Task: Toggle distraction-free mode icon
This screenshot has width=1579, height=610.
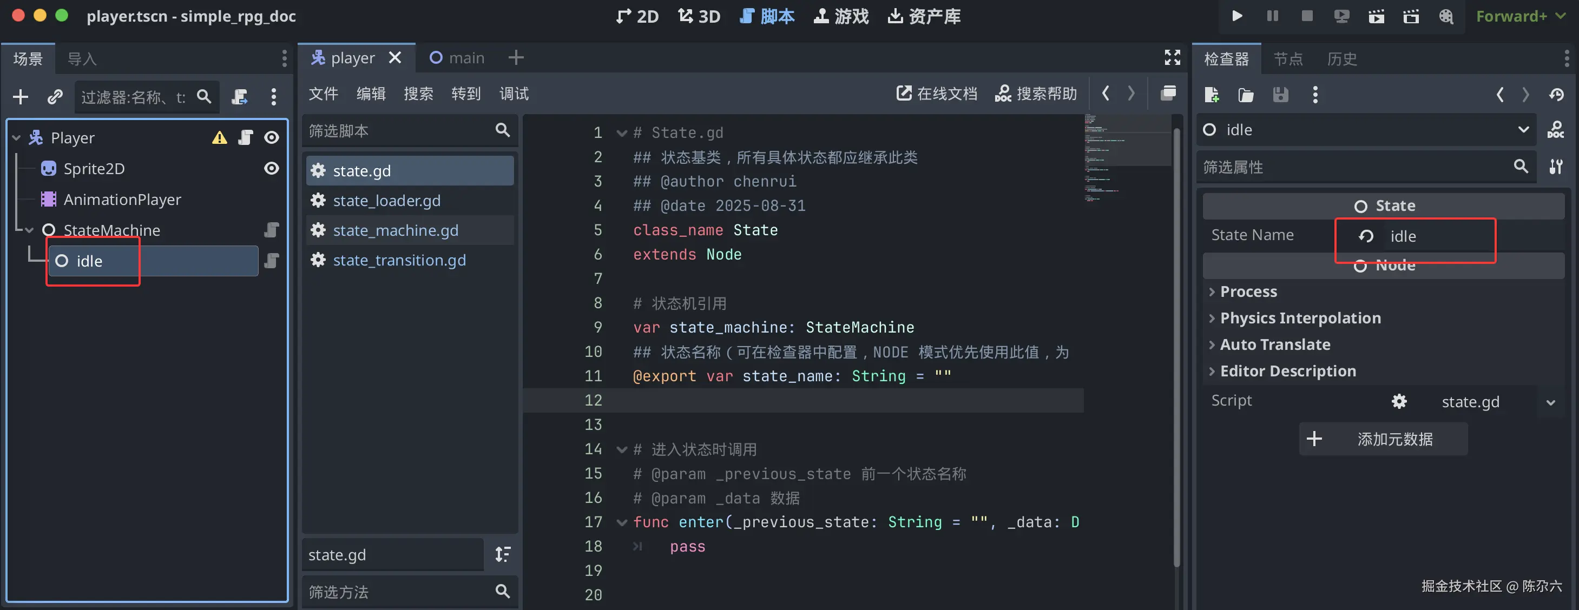Action: click(1172, 57)
